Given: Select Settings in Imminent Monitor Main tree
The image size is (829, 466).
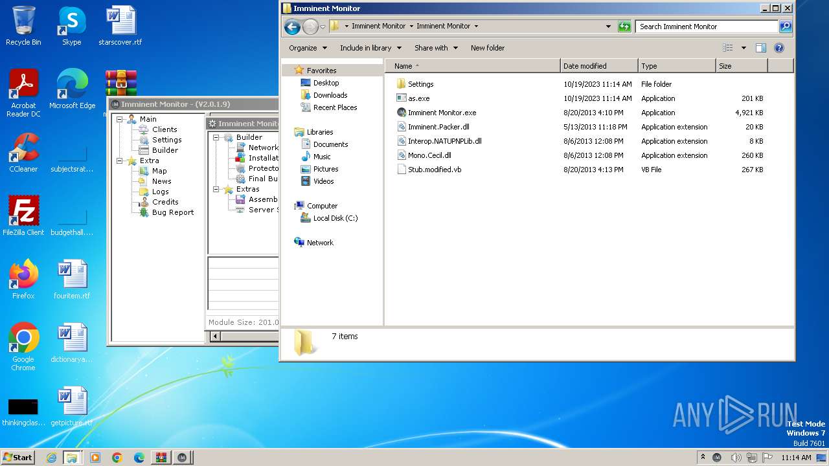Looking at the screenshot, I should point(166,140).
